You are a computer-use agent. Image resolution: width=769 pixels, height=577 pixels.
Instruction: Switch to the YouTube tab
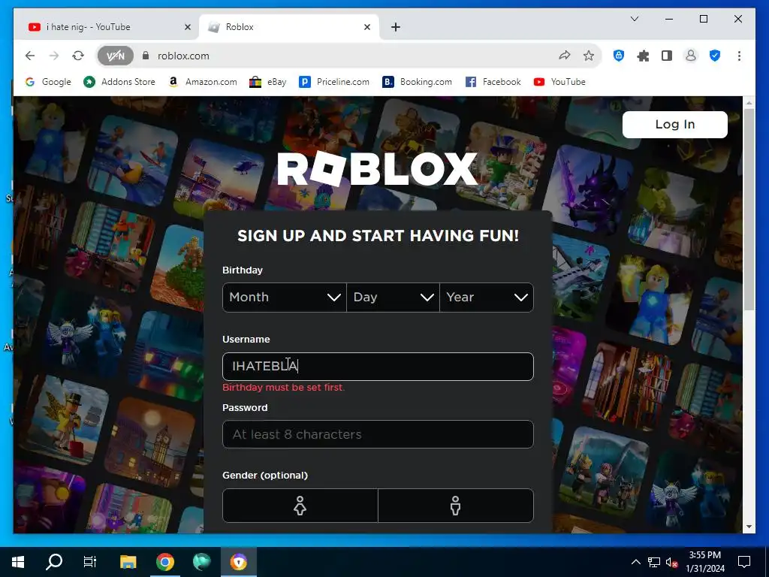[105, 27]
